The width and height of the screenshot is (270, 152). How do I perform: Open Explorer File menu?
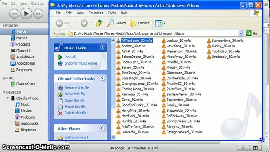58,13
